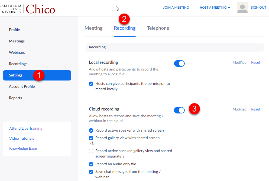Open the Recordings sidebar page
Screen dimensions: 269x181
point(18,63)
